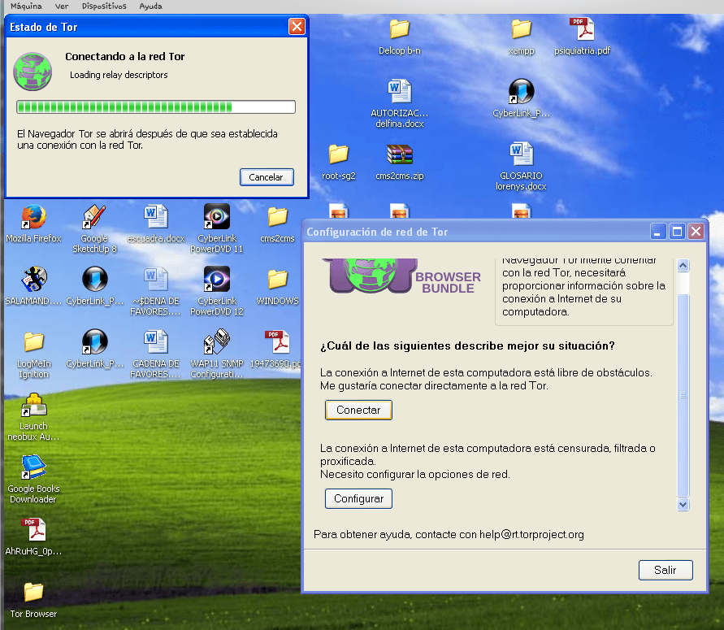Click the Conectar button
Viewport: 724px width, 630px height.
358,411
